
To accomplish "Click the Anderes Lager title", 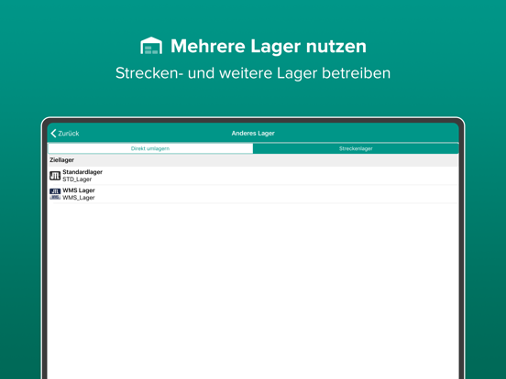I will 253,134.
